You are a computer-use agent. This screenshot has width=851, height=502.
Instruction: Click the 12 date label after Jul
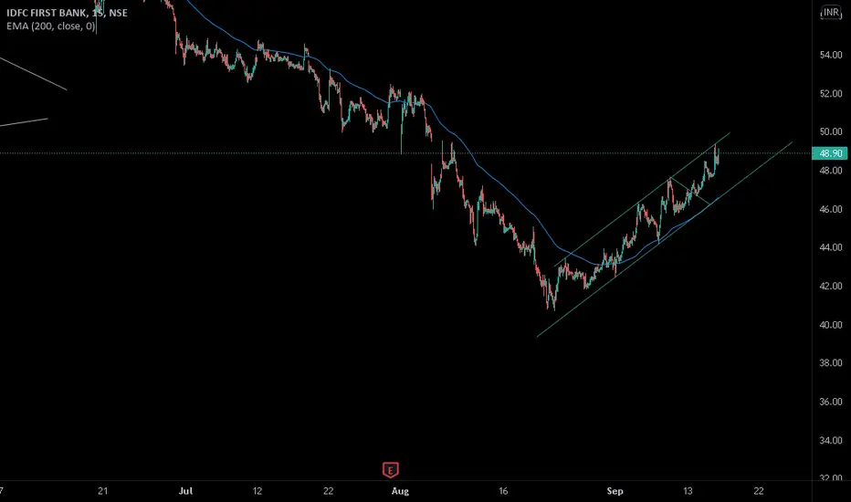[257, 491]
